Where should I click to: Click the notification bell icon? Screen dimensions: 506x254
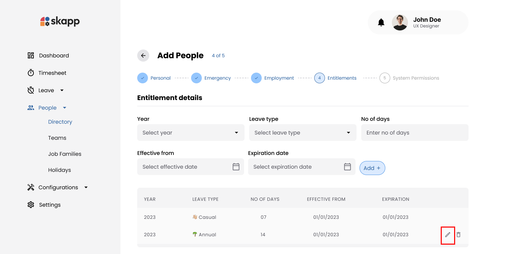coord(381,22)
